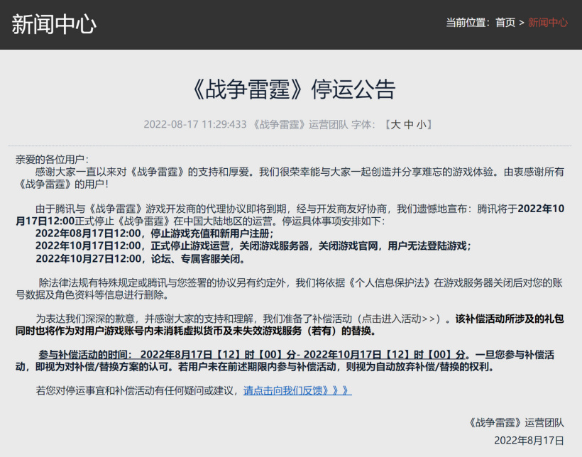The image size is (582, 457).
Task: Click the 当前位置 breadcrumb label
Action: pos(468,23)
